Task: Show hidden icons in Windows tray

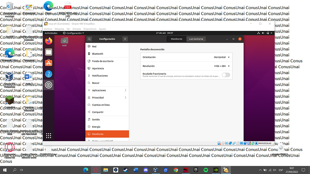Action: coord(260,170)
